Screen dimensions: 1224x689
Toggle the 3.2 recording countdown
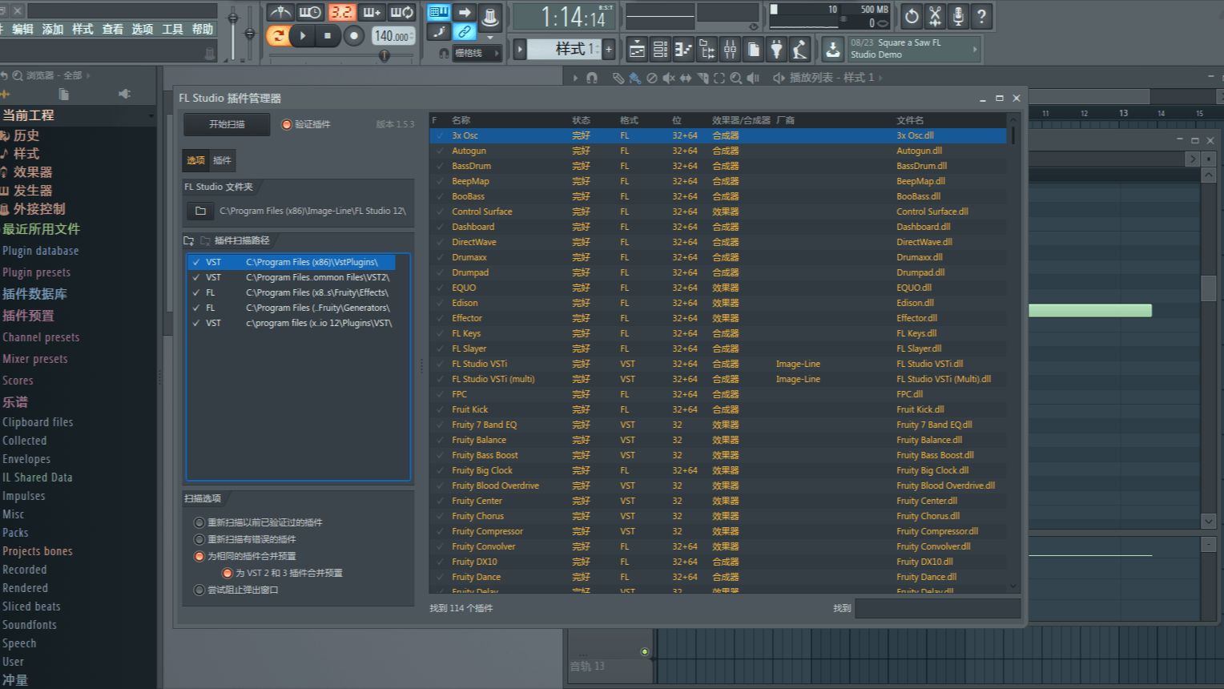click(341, 12)
